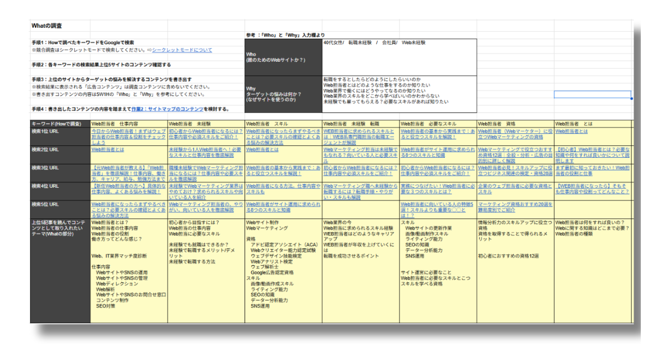Open 【元Web担当者が教える】 link
The width and height of the screenshot is (655, 344).
coord(129,170)
